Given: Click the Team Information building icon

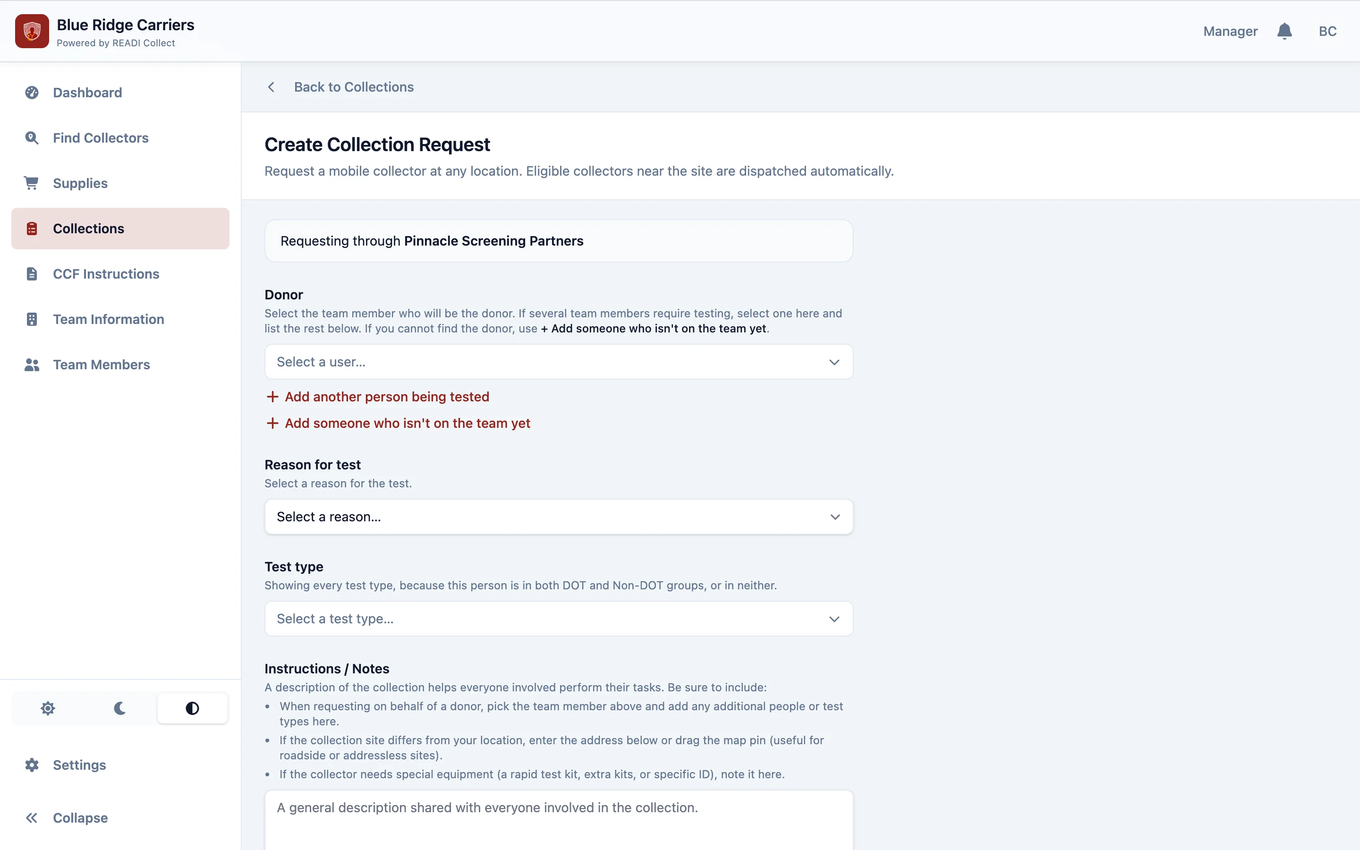Looking at the screenshot, I should pos(32,319).
